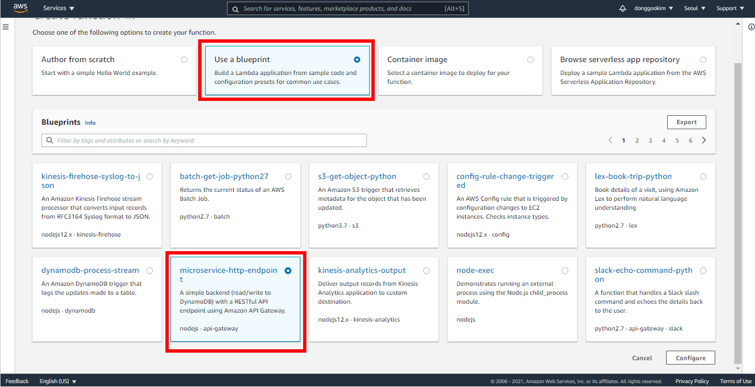Click the nodejs · api-gateway tag text
The width and height of the screenshot is (755, 387).
coord(209,328)
